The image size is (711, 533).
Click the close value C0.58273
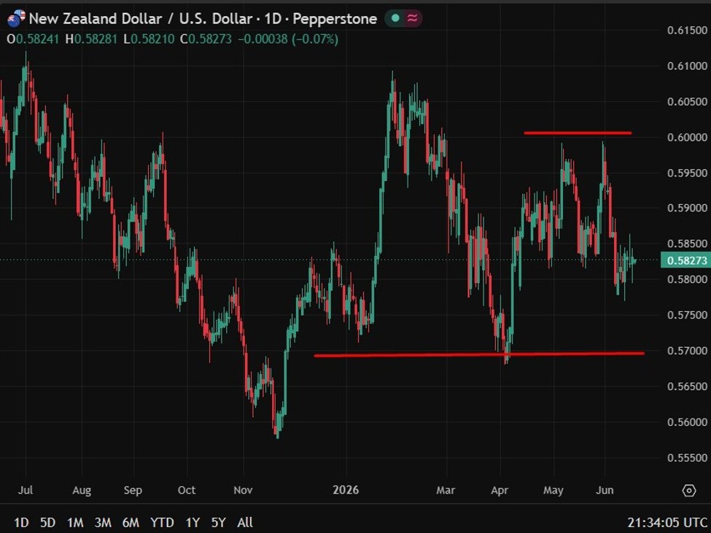206,39
